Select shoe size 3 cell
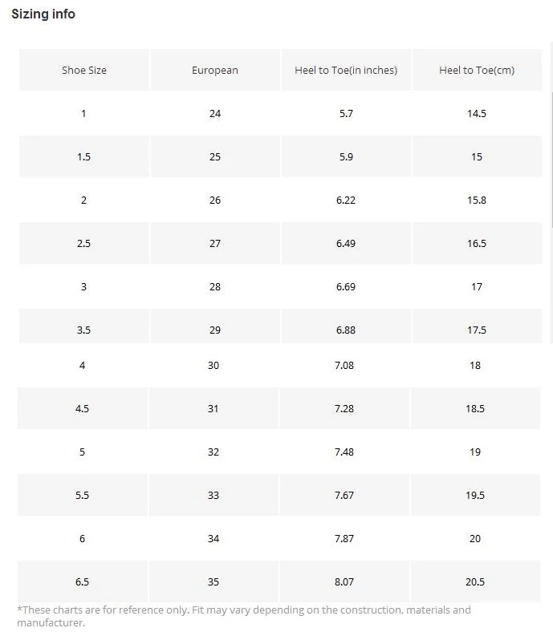The image size is (553, 632). (x=84, y=287)
